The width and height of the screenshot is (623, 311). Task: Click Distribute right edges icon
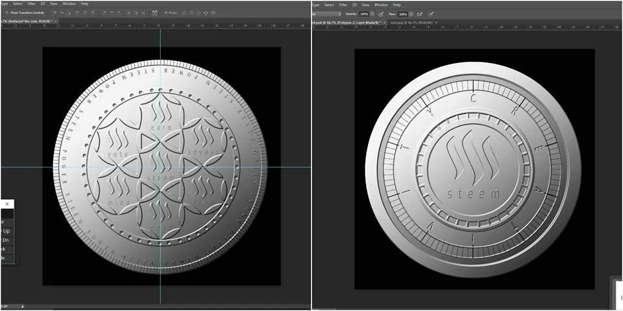click(x=144, y=13)
